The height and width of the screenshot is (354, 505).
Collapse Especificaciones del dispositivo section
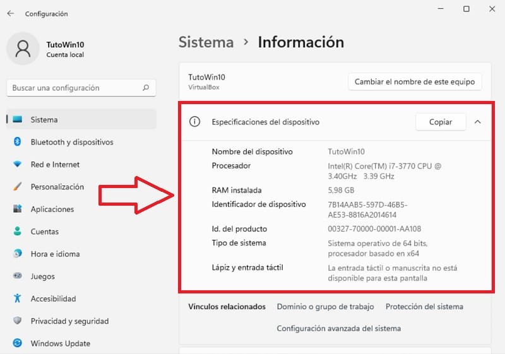(478, 122)
